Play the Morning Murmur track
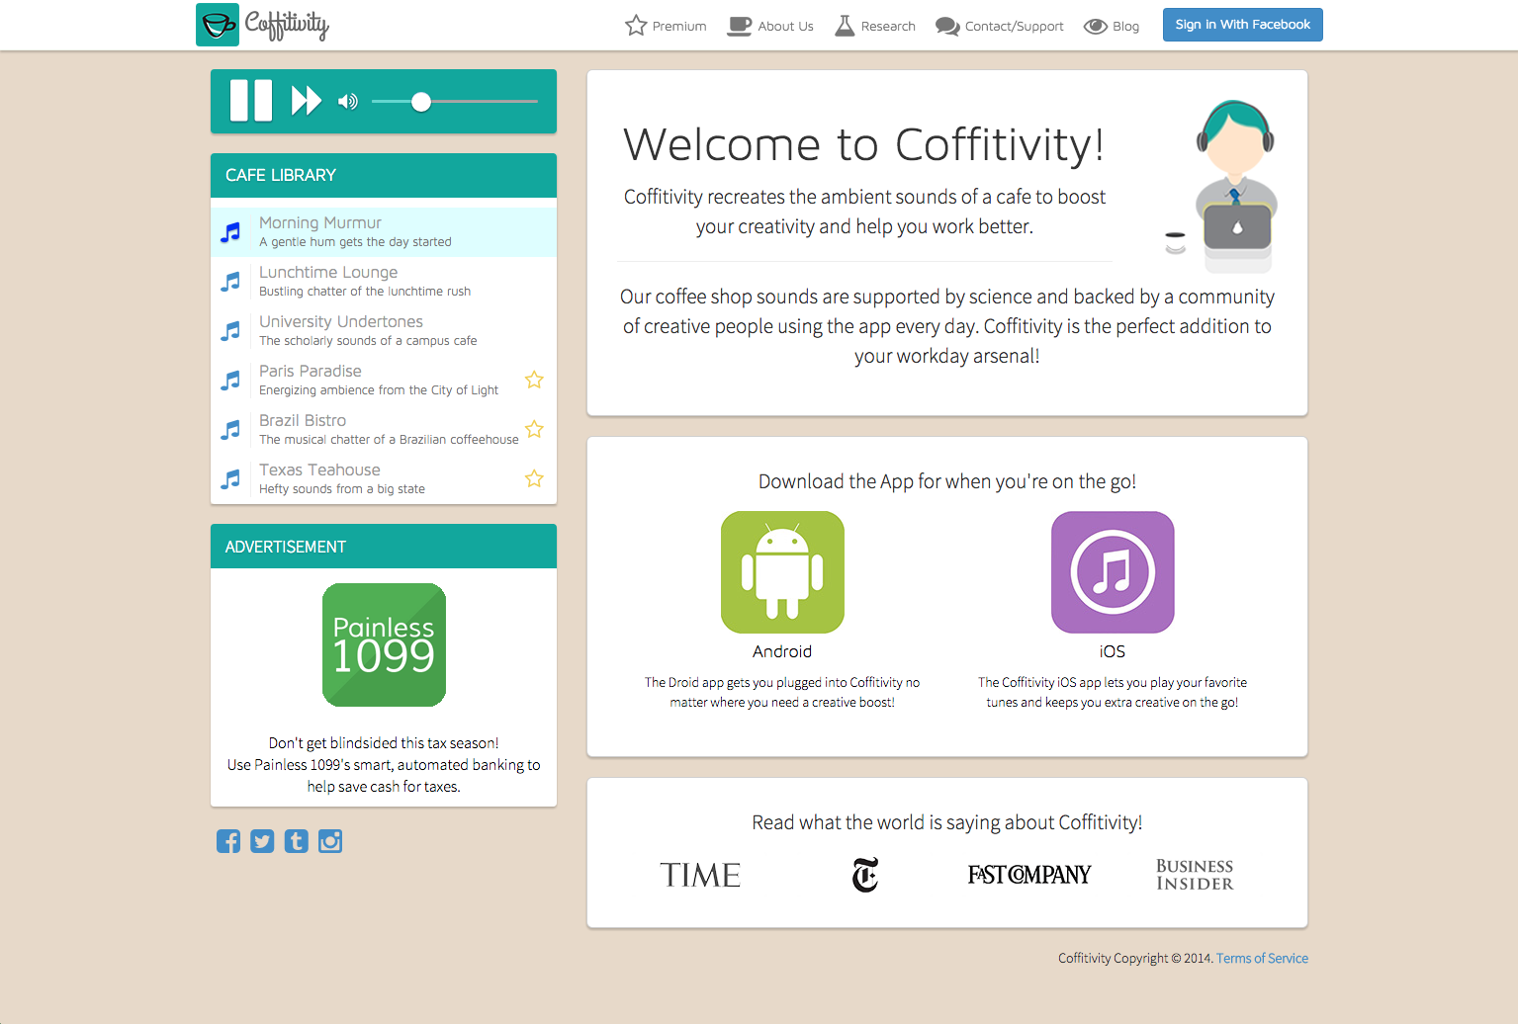The width and height of the screenshot is (1518, 1024). coord(384,232)
